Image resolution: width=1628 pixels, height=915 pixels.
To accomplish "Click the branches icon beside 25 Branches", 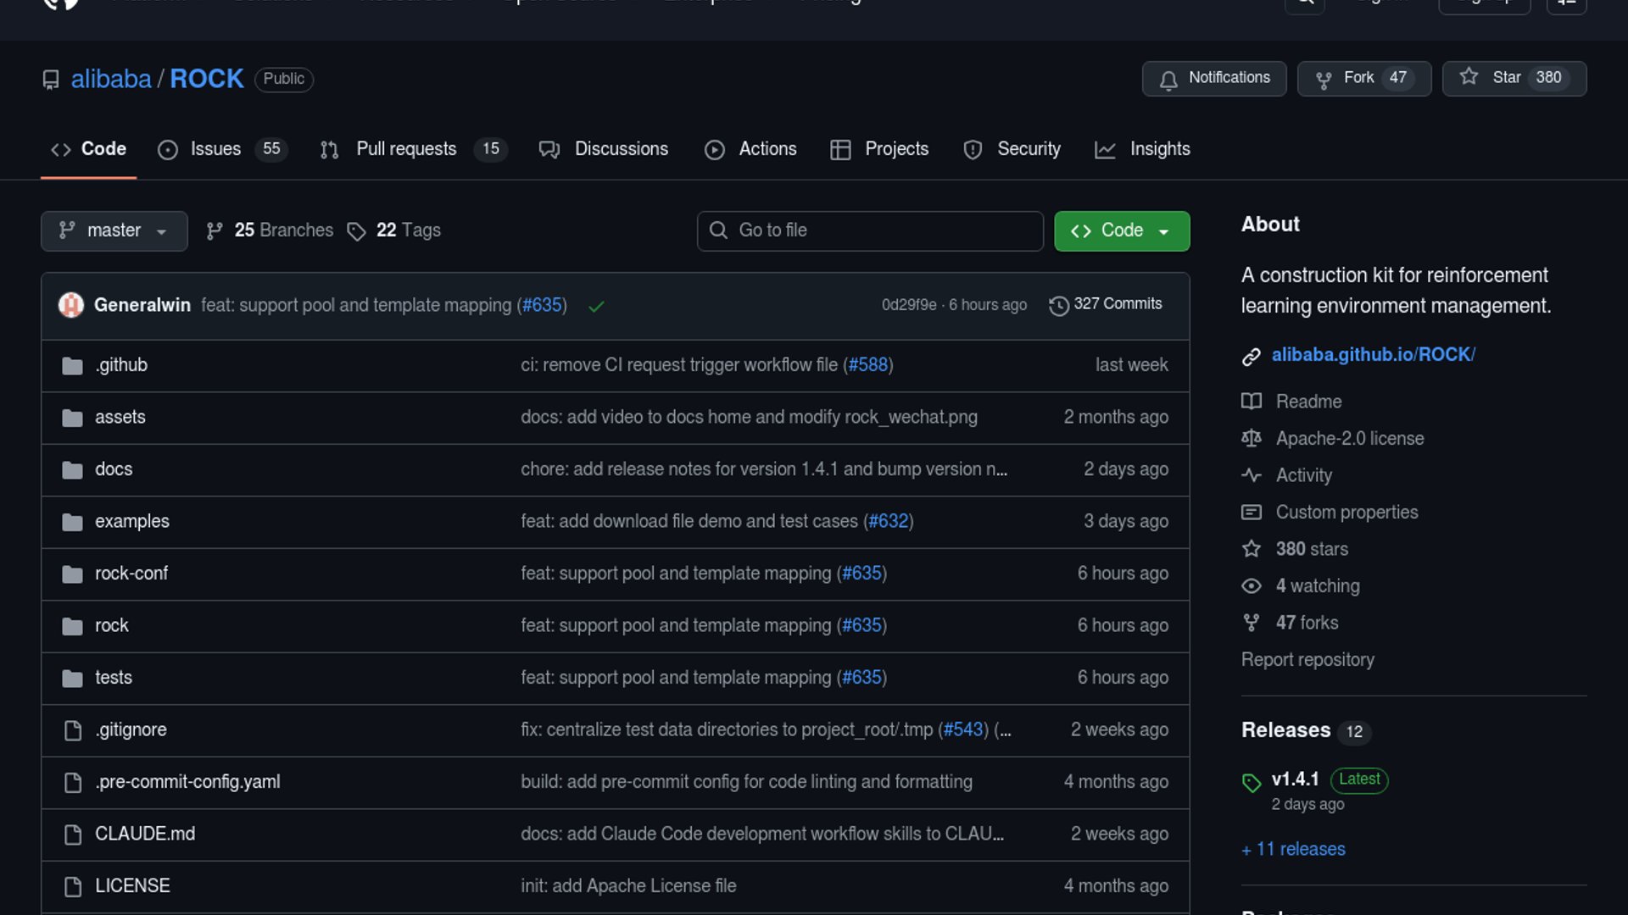I will 215,230.
